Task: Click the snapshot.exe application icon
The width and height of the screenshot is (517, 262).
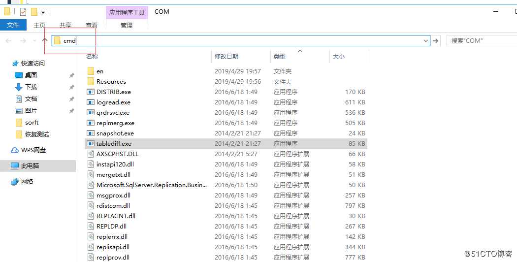Action: (x=91, y=133)
